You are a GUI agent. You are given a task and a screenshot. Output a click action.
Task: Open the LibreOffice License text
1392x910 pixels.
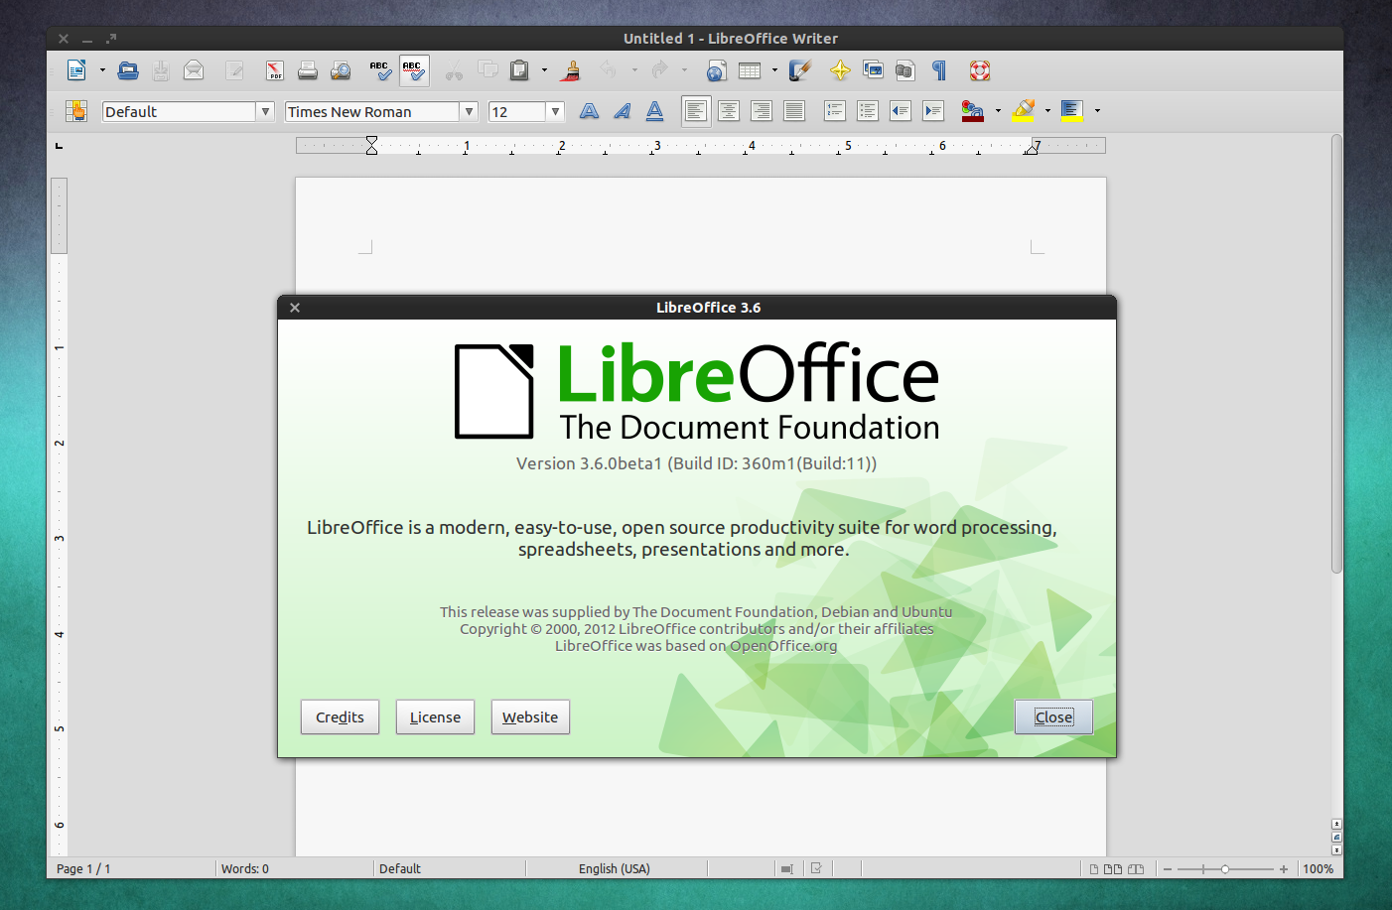pyautogui.click(x=435, y=716)
